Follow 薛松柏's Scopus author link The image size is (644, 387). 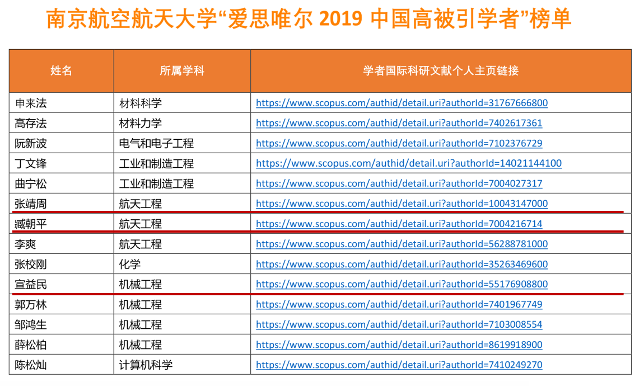pyautogui.click(x=399, y=344)
